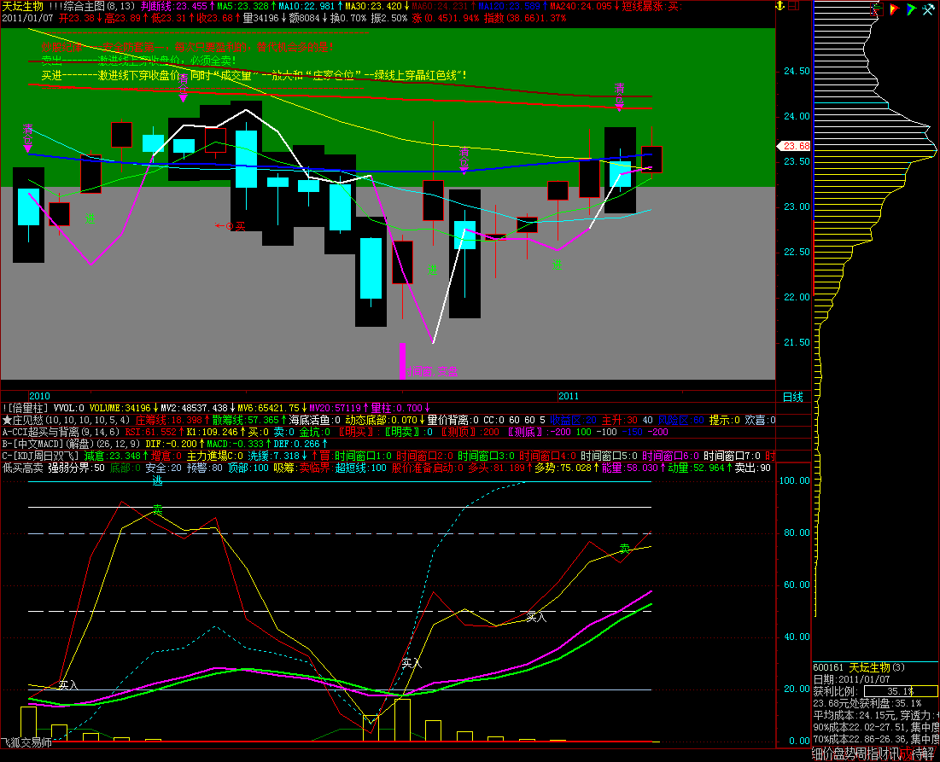
Task: Click the 获利比例 35.1% progress bar
Action: click(x=902, y=691)
